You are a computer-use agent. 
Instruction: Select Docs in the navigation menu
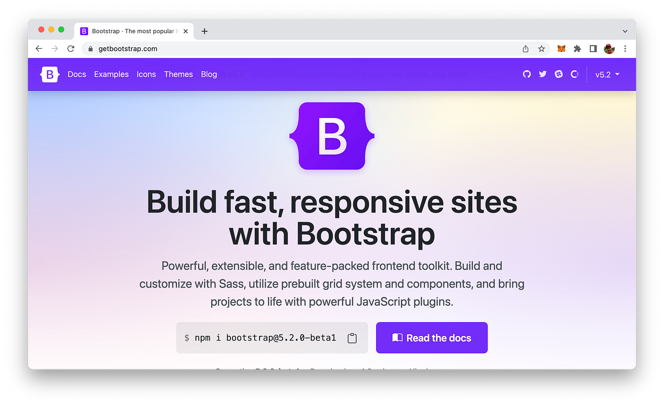(x=77, y=74)
